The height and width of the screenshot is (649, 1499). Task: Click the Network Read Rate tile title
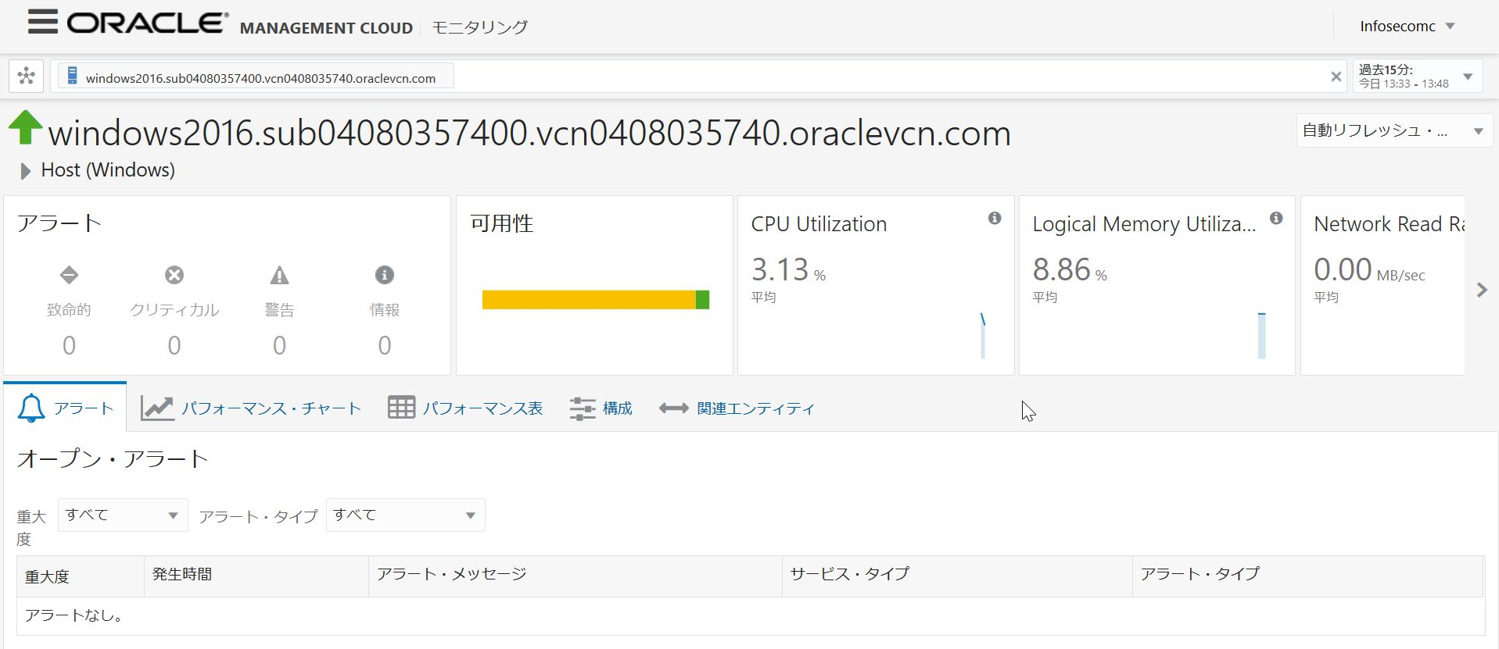click(1389, 224)
